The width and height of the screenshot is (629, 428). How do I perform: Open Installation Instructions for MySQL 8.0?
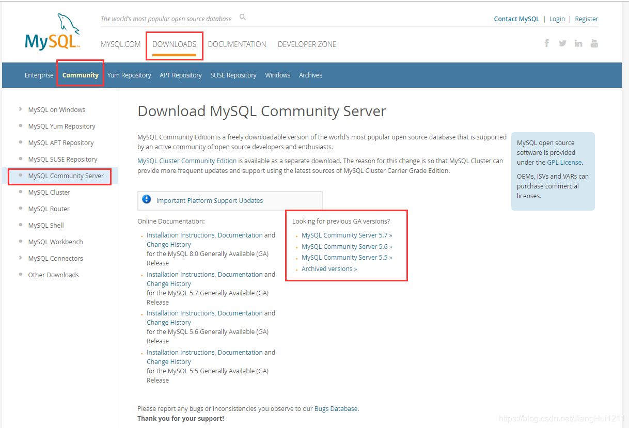(x=181, y=235)
